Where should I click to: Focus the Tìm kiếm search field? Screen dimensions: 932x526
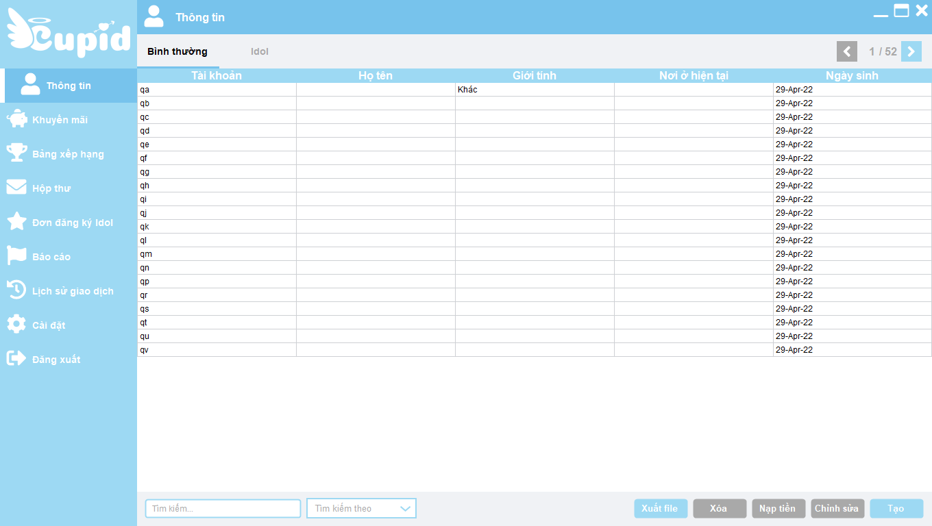[223, 508]
